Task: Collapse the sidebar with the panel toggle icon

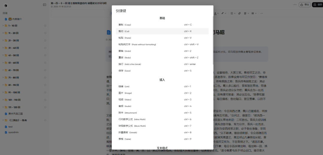Action: (45, 5)
